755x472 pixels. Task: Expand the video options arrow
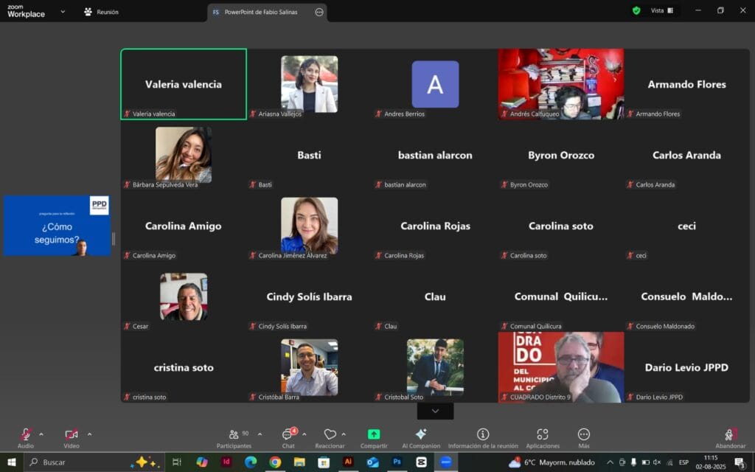[89, 434]
